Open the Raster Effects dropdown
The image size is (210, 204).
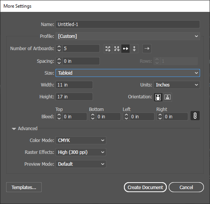click(x=81, y=152)
